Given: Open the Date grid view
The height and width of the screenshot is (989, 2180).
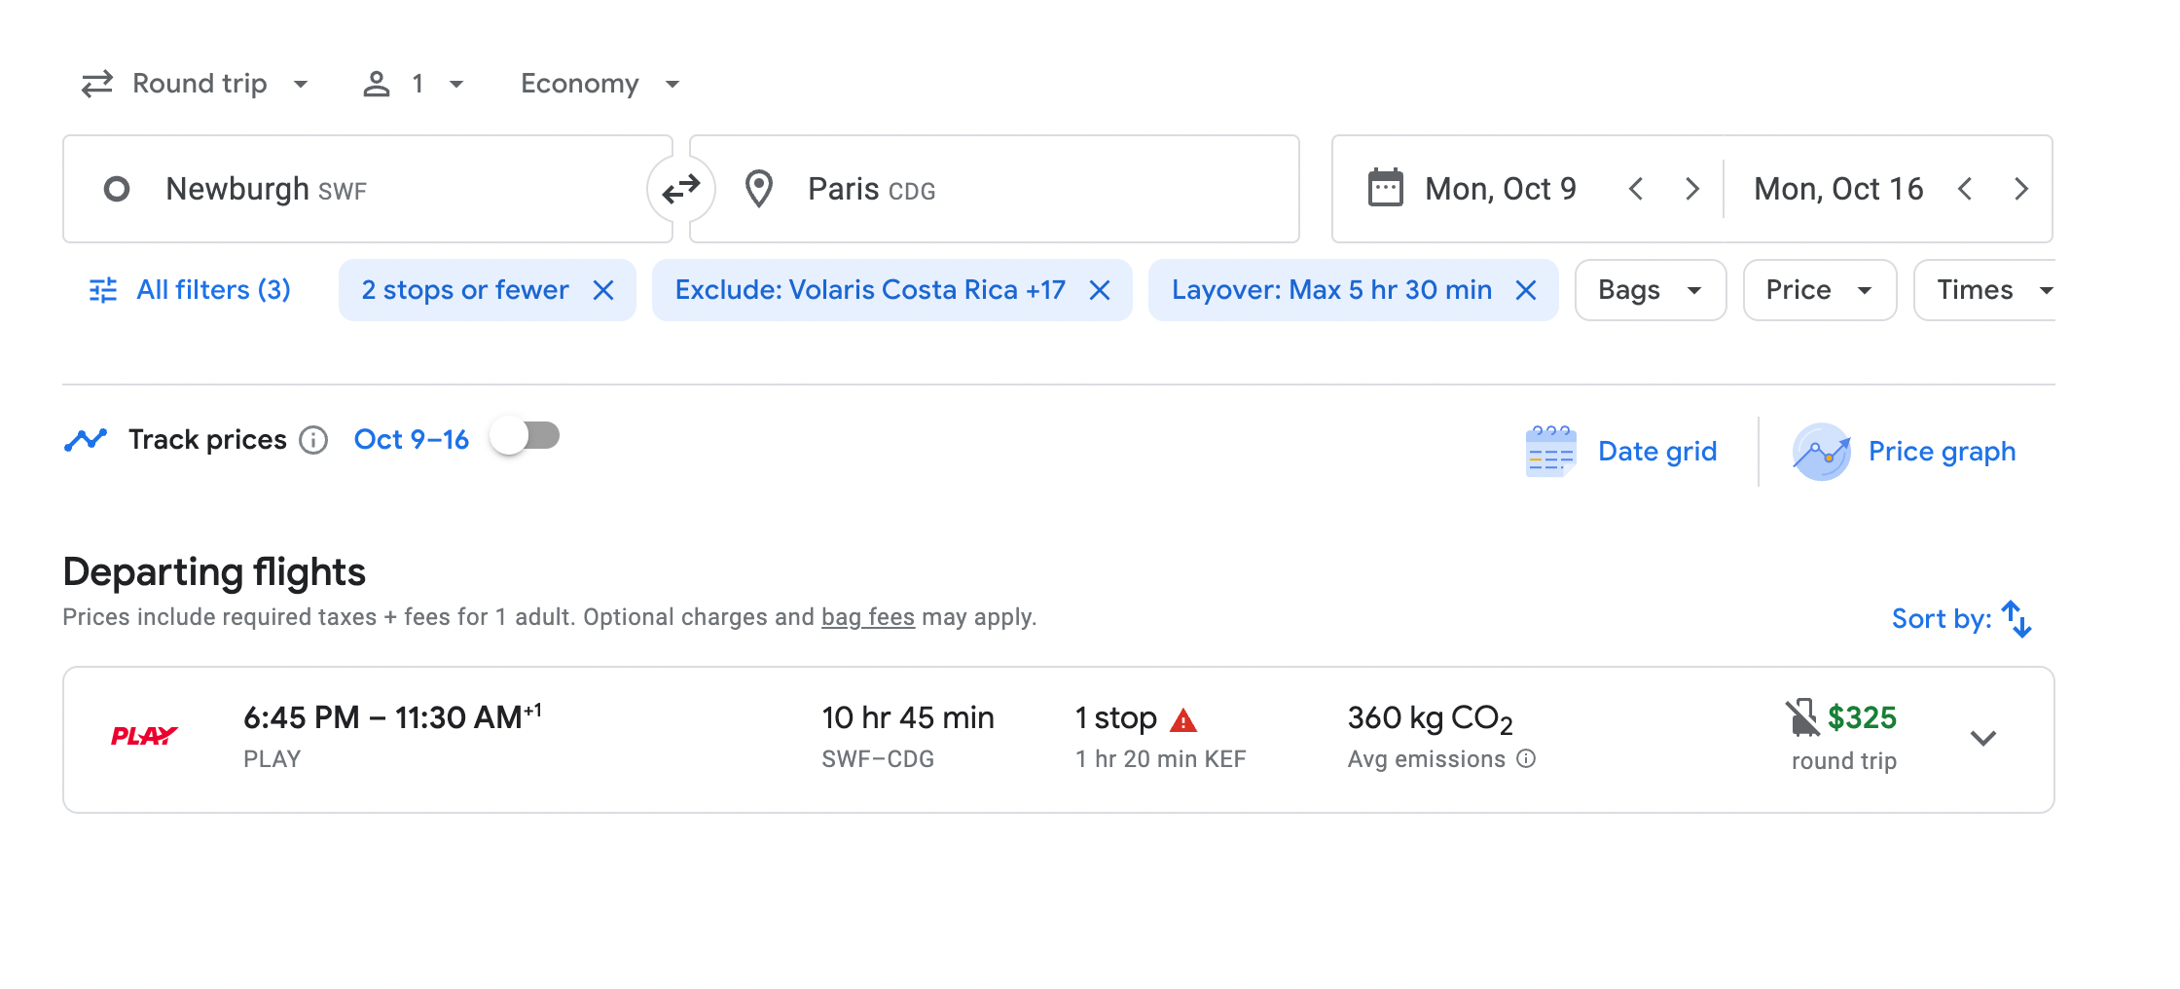Looking at the screenshot, I should 1621,452.
